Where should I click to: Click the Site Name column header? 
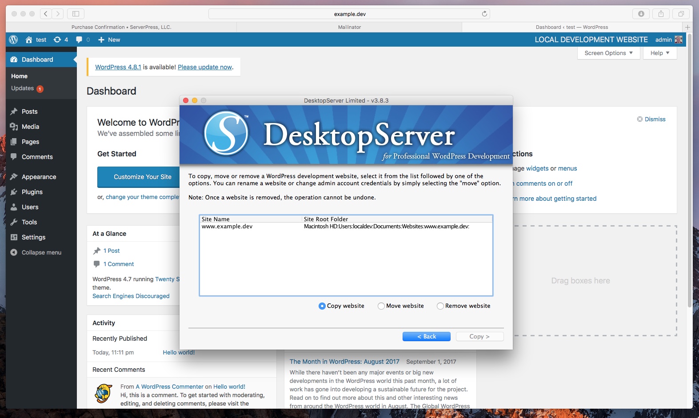[x=251, y=219]
